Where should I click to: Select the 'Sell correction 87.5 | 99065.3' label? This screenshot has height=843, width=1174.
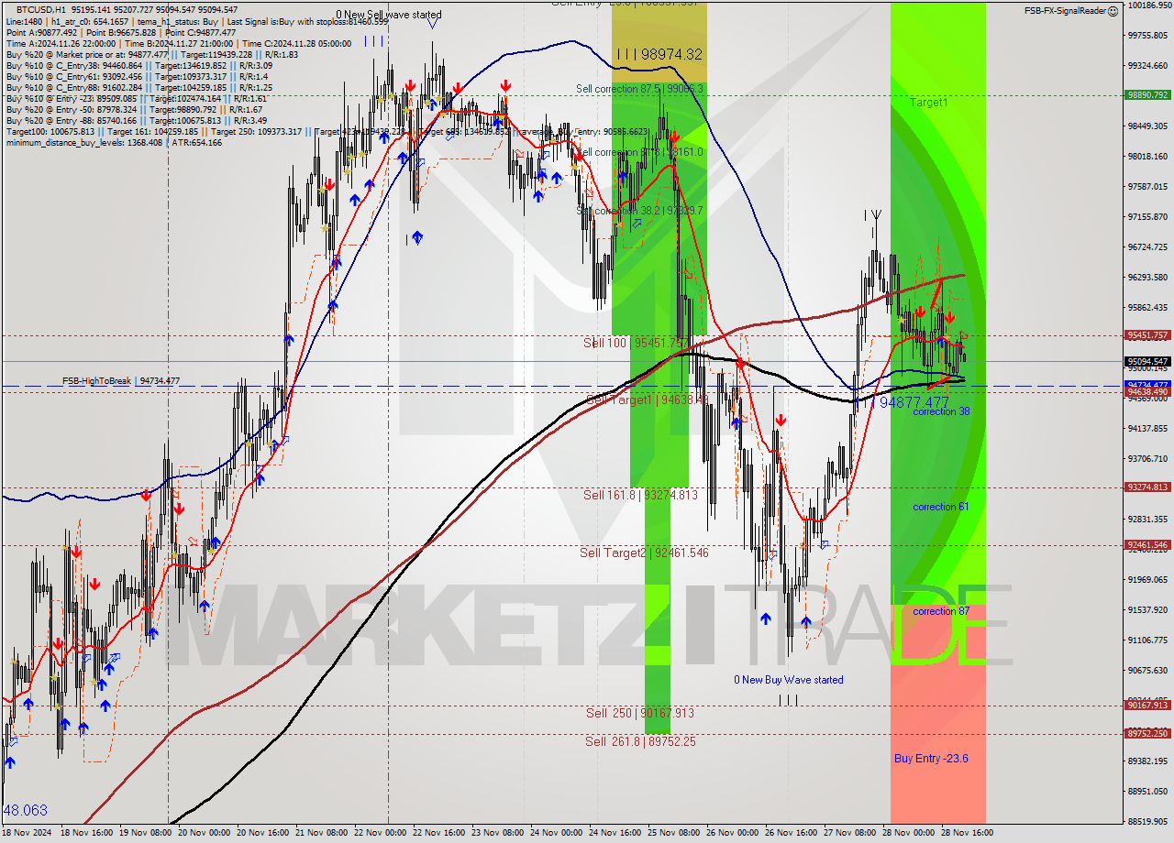pyautogui.click(x=640, y=89)
